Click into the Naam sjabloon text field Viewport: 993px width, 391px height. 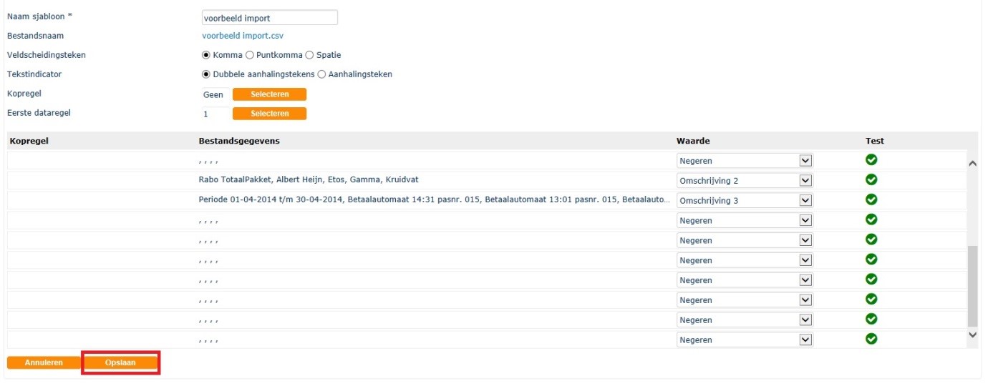coord(269,18)
